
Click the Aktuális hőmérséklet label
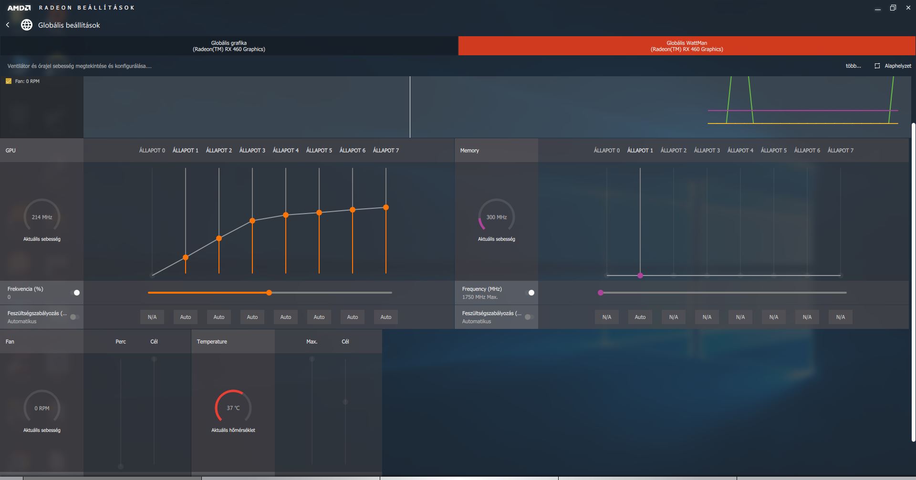(x=233, y=430)
